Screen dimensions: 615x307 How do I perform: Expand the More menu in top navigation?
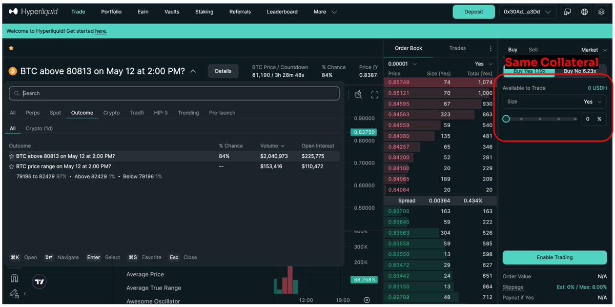coord(325,12)
